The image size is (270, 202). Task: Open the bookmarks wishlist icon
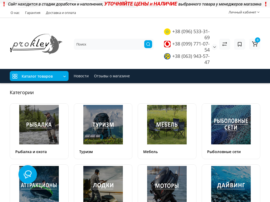[239, 44]
